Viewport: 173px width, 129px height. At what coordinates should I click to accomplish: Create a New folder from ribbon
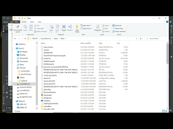point(77,28)
